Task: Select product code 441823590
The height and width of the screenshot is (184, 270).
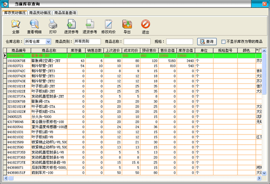Action: coord(15,147)
